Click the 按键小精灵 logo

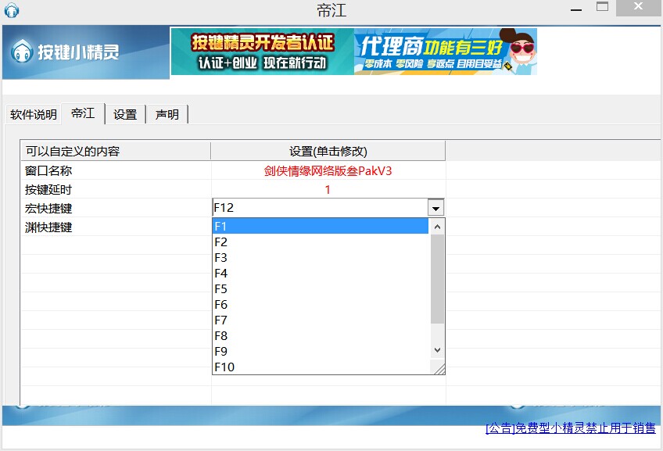click(66, 52)
